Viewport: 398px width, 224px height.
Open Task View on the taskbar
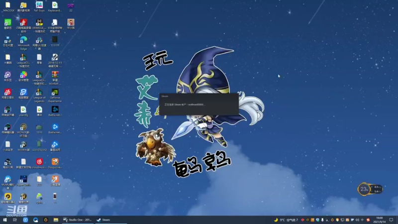coord(15,220)
